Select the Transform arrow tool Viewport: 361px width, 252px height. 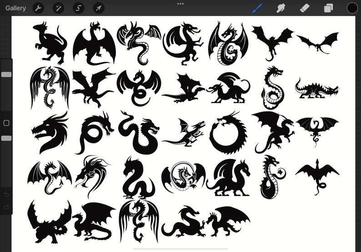tap(99, 8)
